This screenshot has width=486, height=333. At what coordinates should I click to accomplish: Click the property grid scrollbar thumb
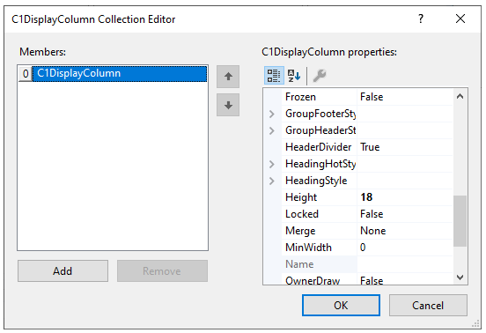point(460,221)
